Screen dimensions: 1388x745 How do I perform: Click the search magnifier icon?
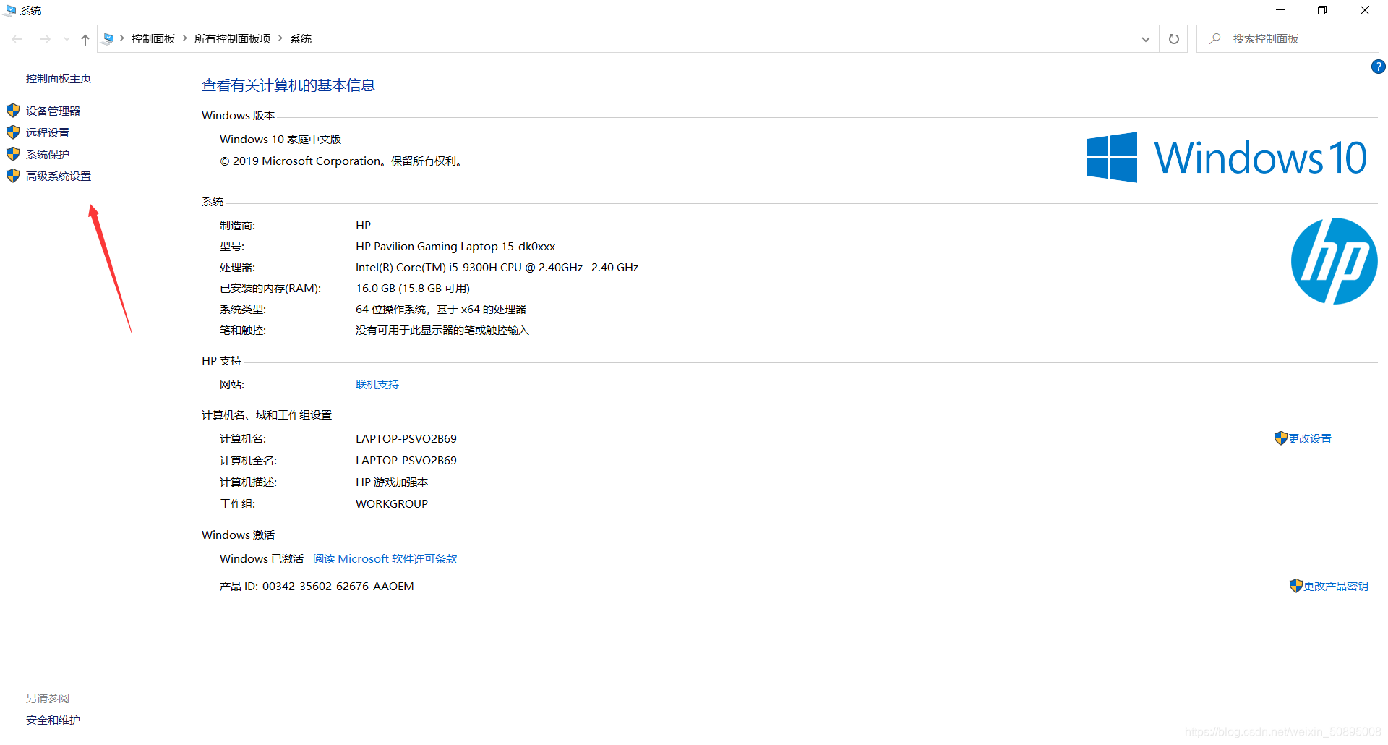point(1215,38)
